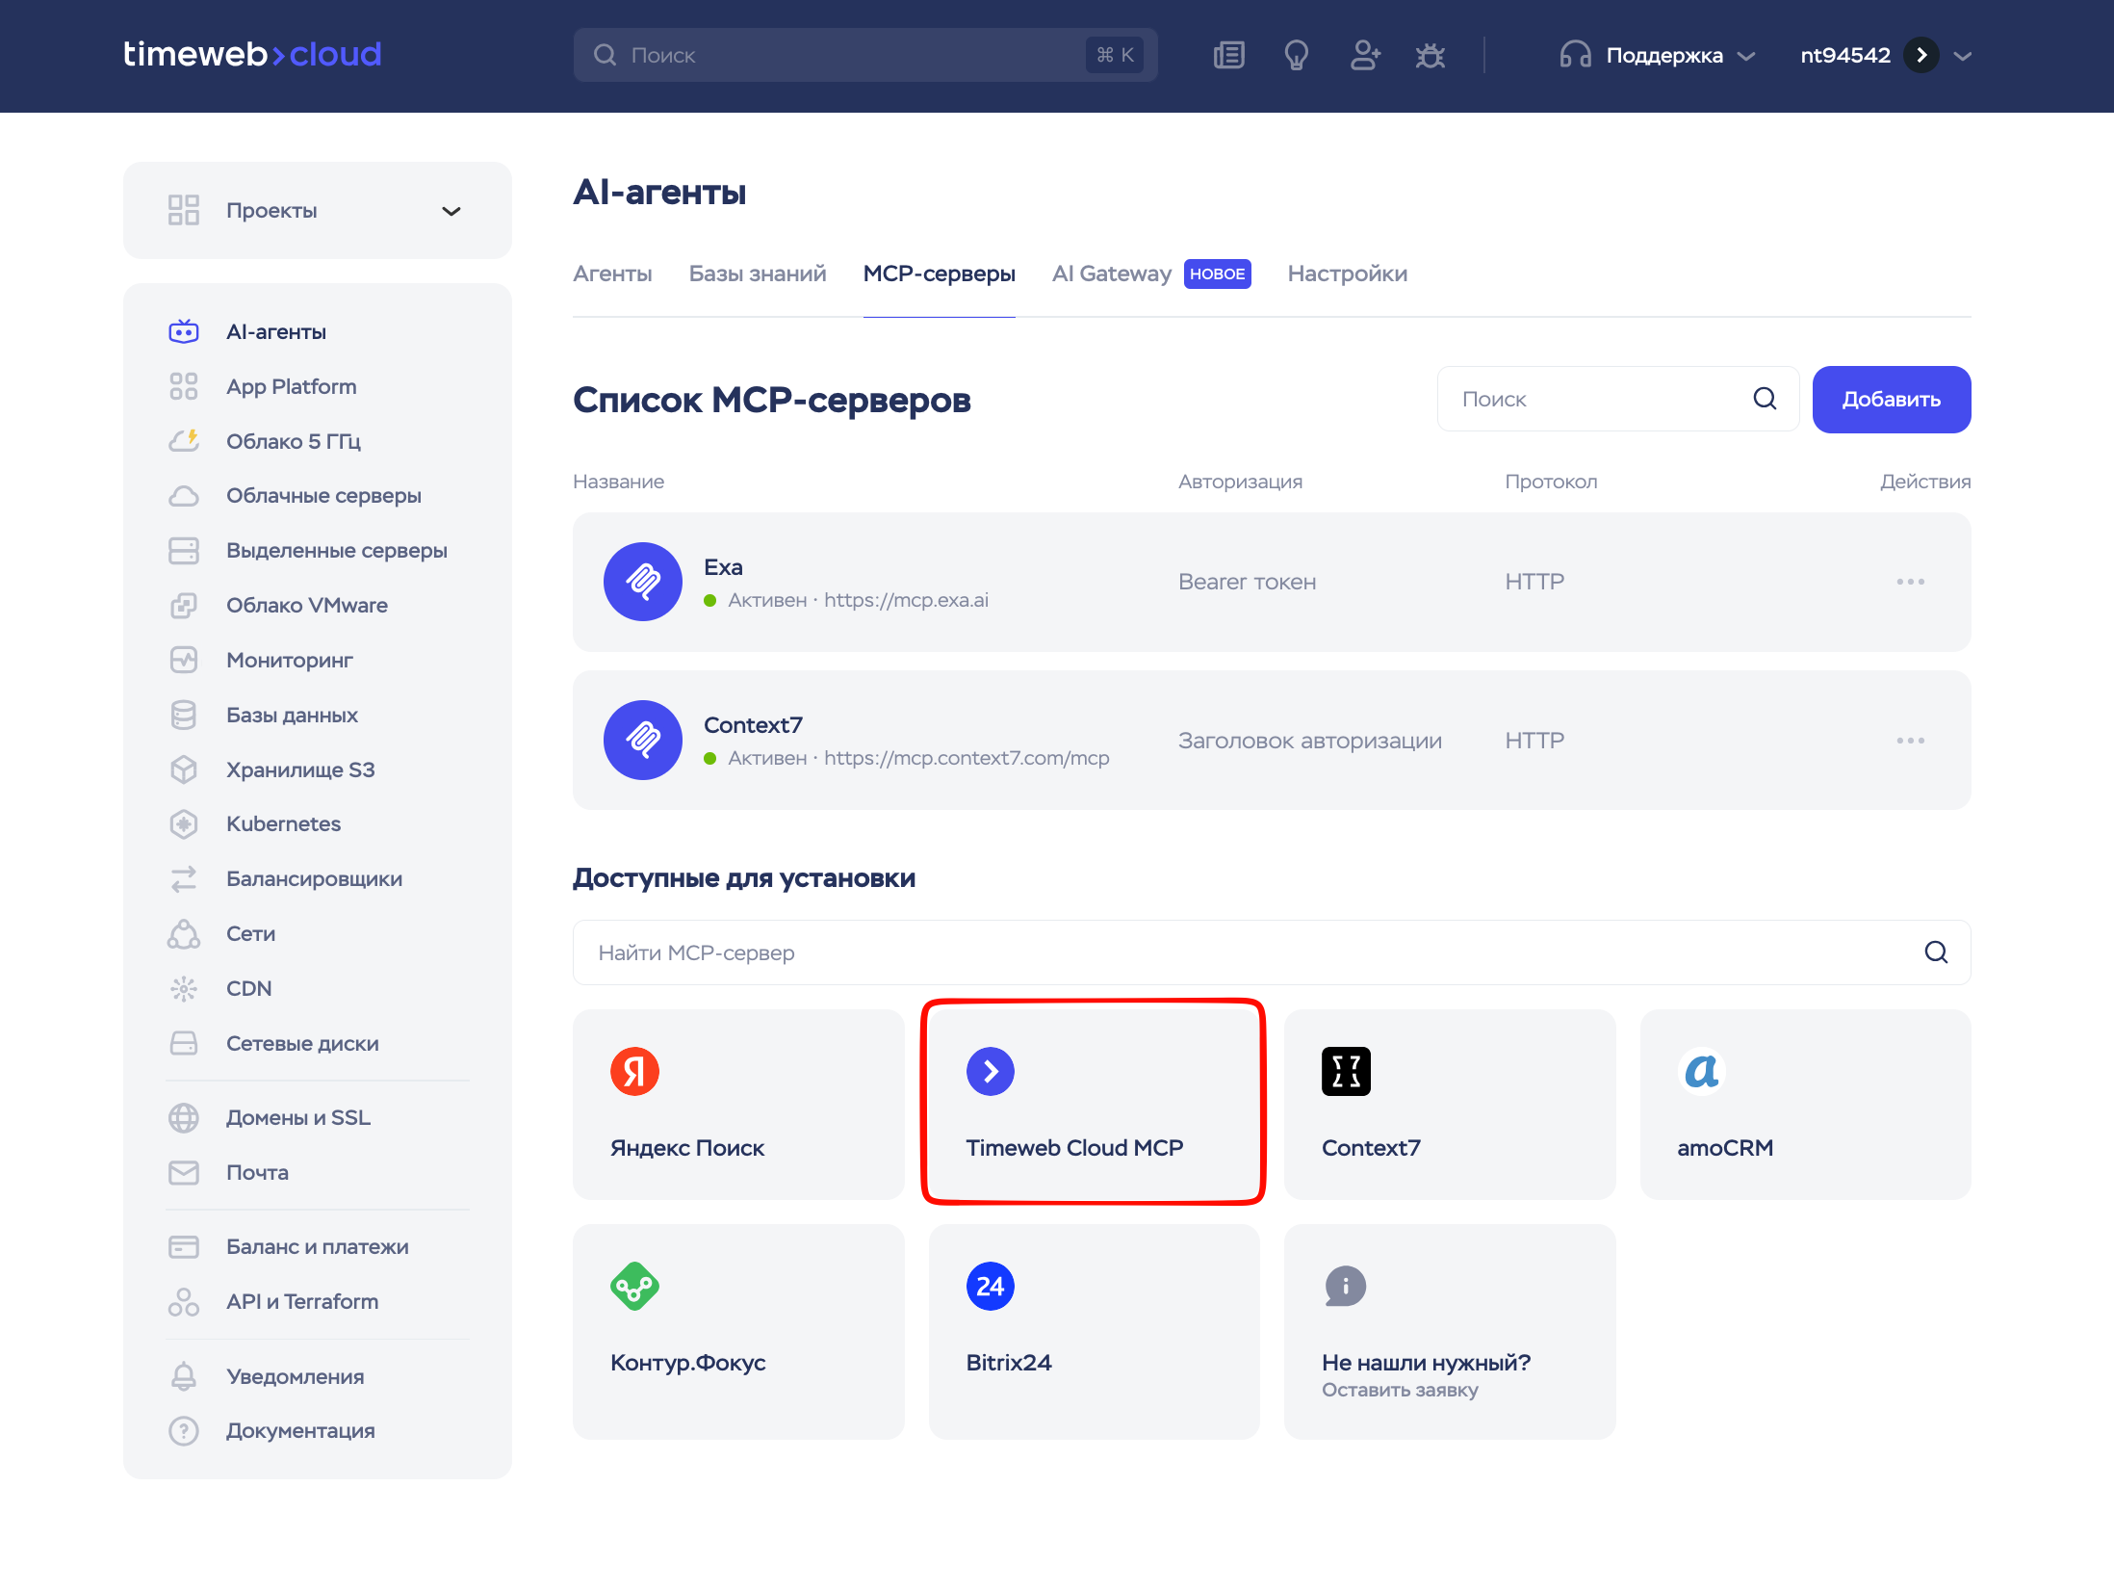Click the Мониторинг chart icon
Viewport: 2114px width, 1591px height.
pos(183,660)
